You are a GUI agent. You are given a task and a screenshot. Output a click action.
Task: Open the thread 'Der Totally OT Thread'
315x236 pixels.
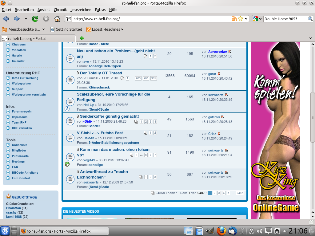pyautogui.click(x=101, y=73)
